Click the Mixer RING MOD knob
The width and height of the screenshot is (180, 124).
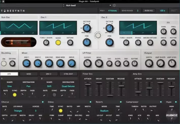tap(60, 63)
